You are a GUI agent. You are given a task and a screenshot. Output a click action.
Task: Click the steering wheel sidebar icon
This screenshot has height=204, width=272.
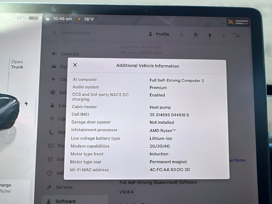(53, 92)
